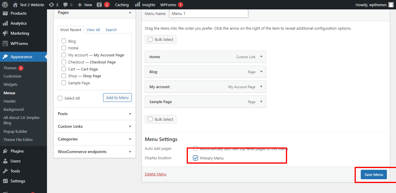This screenshot has height=193, width=396.
Task: Click the Settings sidebar icon
Action: 5,181
